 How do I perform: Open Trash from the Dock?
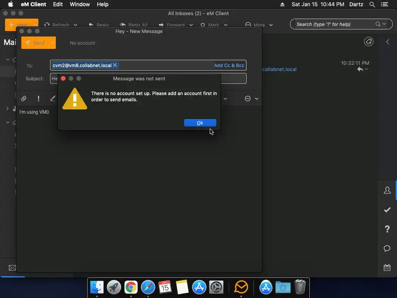point(300,287)
